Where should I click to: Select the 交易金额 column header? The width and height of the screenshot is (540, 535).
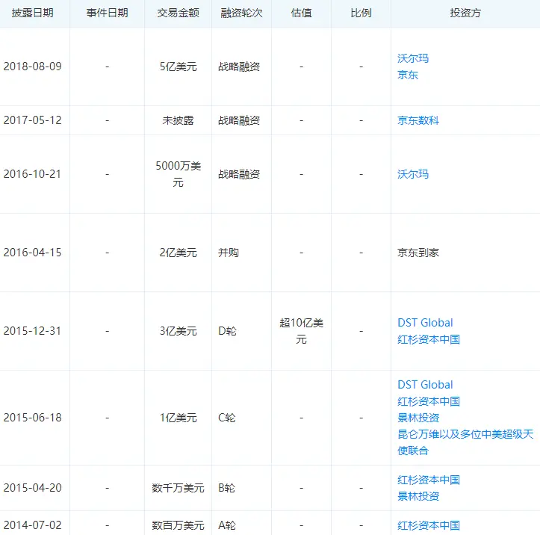(x=178, y=13)
